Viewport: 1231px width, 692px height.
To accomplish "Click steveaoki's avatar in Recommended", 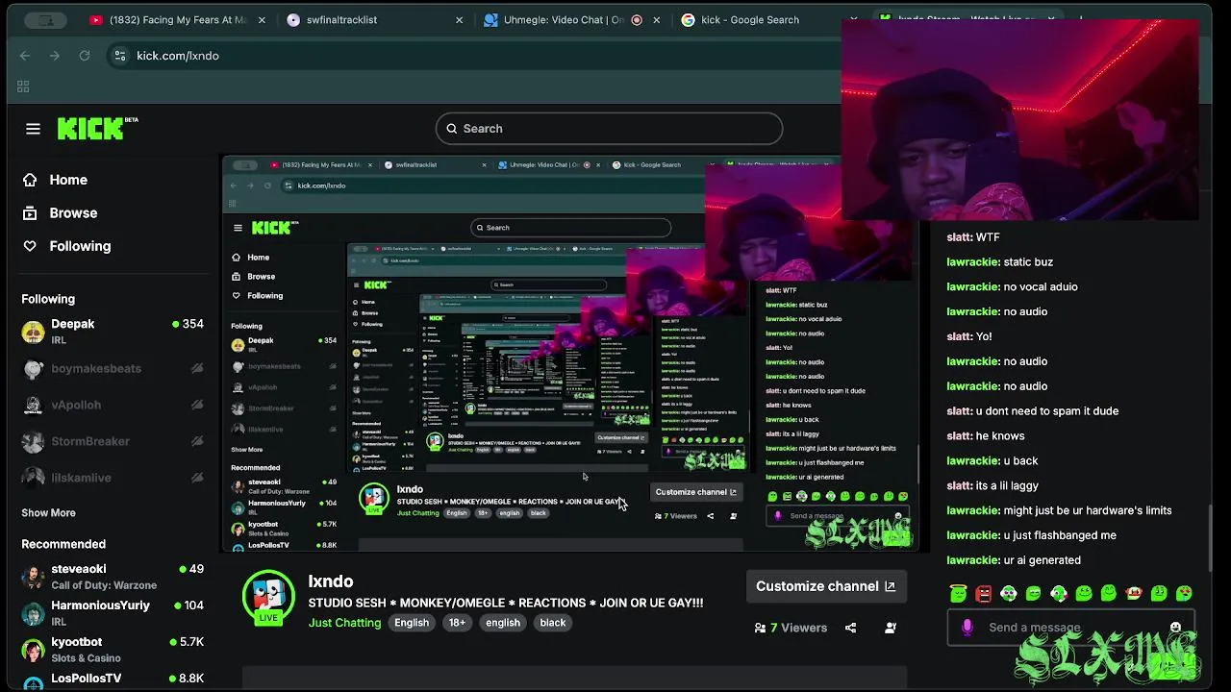I will pyautogui.click(x=33, y=578).
